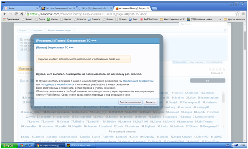Open the Диск bookmark
Viewport: 248px width, 149px height.
pos(133,19)
